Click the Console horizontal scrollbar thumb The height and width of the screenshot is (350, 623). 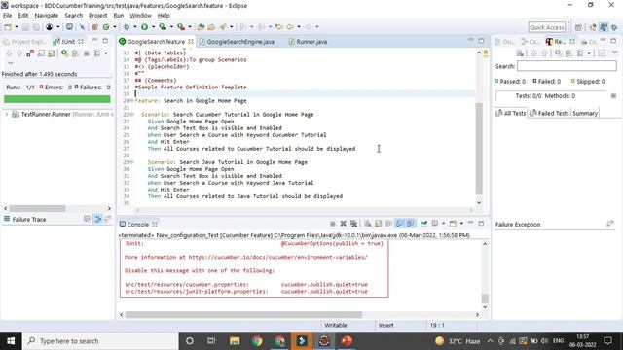[x=243, y=315]
